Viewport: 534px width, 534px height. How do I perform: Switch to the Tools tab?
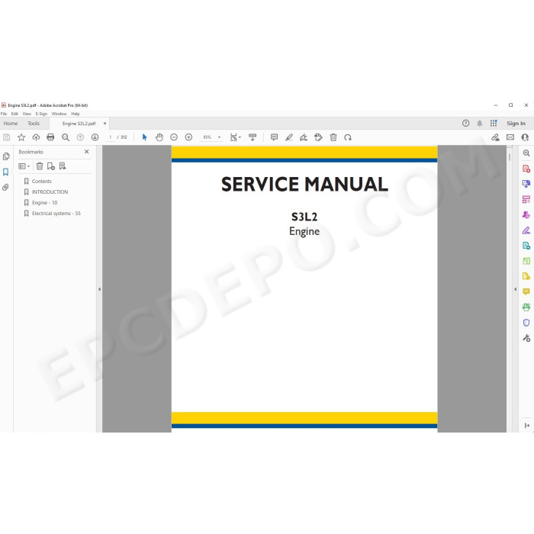point(34,124)
